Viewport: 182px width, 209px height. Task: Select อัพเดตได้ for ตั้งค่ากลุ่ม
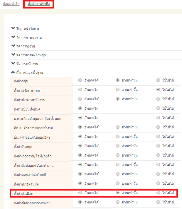pyautogui.click(x=80, y=80)
